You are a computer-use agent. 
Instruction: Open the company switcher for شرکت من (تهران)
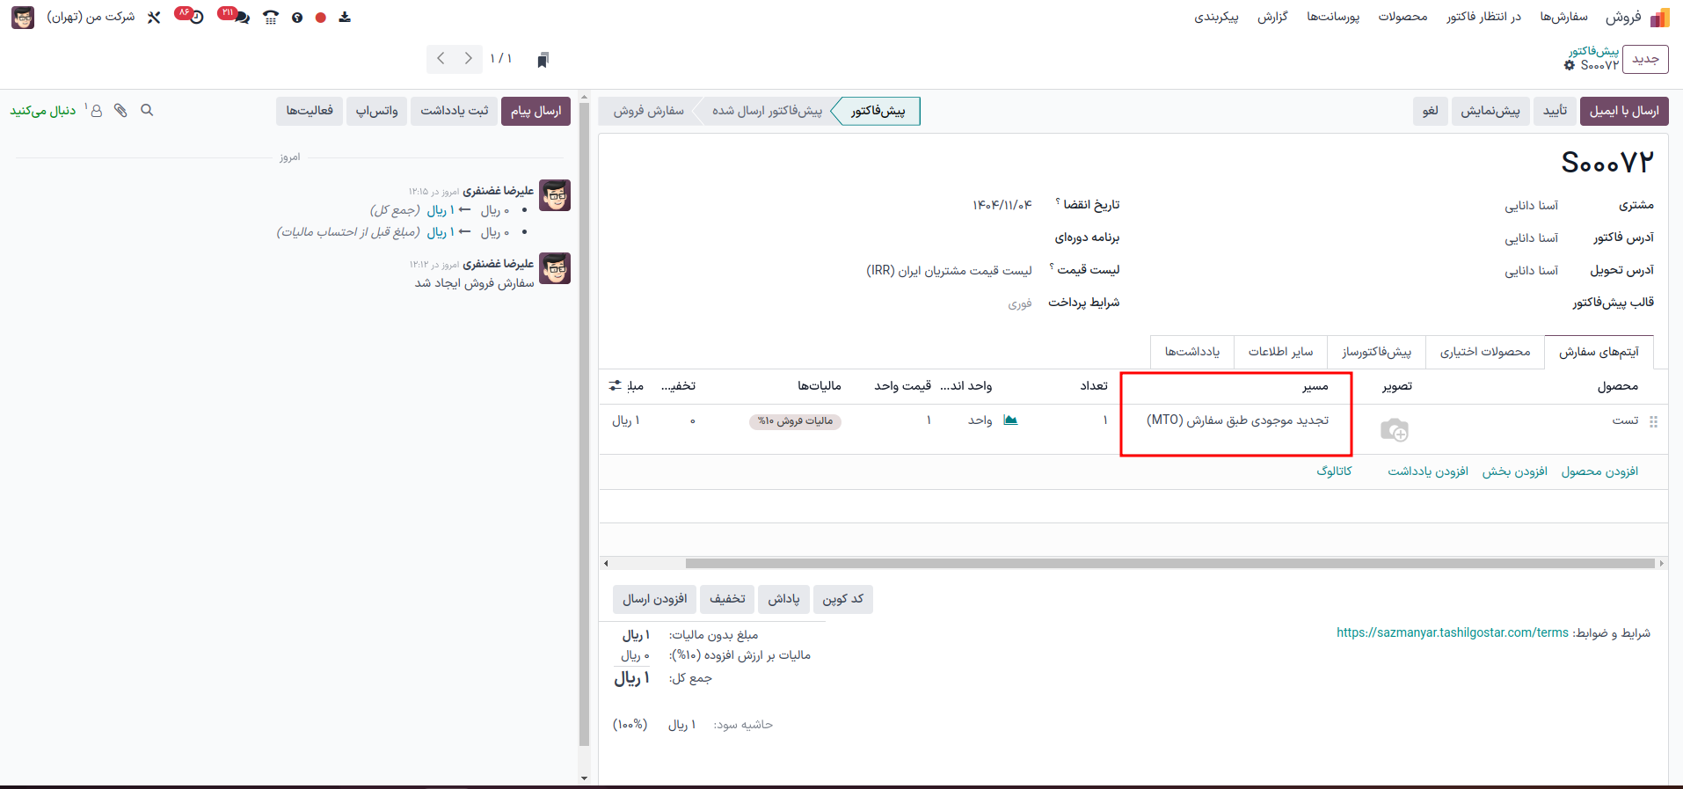coord(91,18)
